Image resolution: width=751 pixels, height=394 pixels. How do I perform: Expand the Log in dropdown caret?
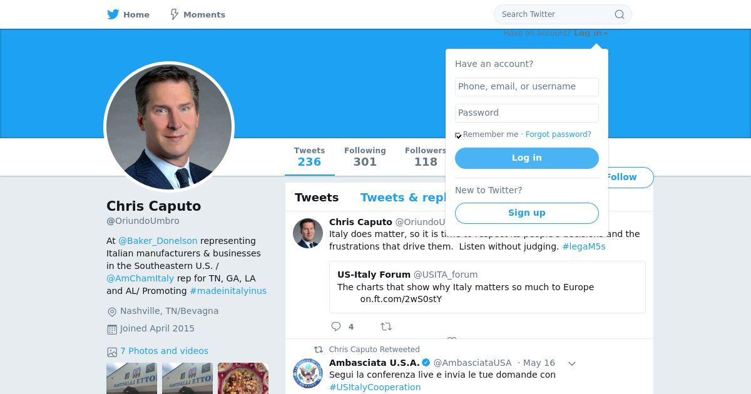click(x=606, y=34)
